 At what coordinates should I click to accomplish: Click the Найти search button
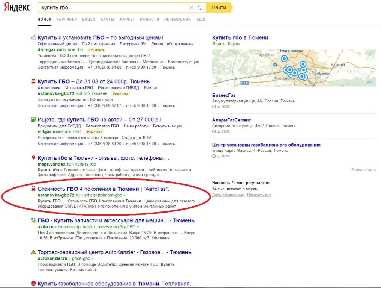coord(219,7)
